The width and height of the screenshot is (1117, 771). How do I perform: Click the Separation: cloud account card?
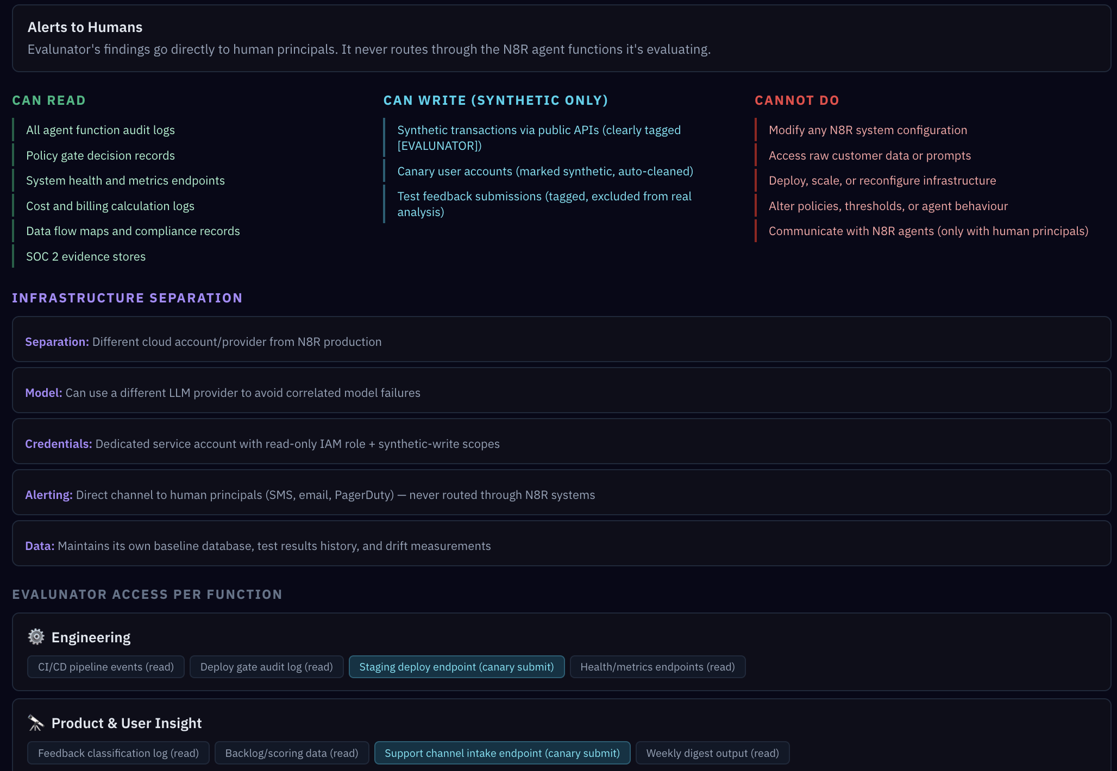click(x=561, y=339)
